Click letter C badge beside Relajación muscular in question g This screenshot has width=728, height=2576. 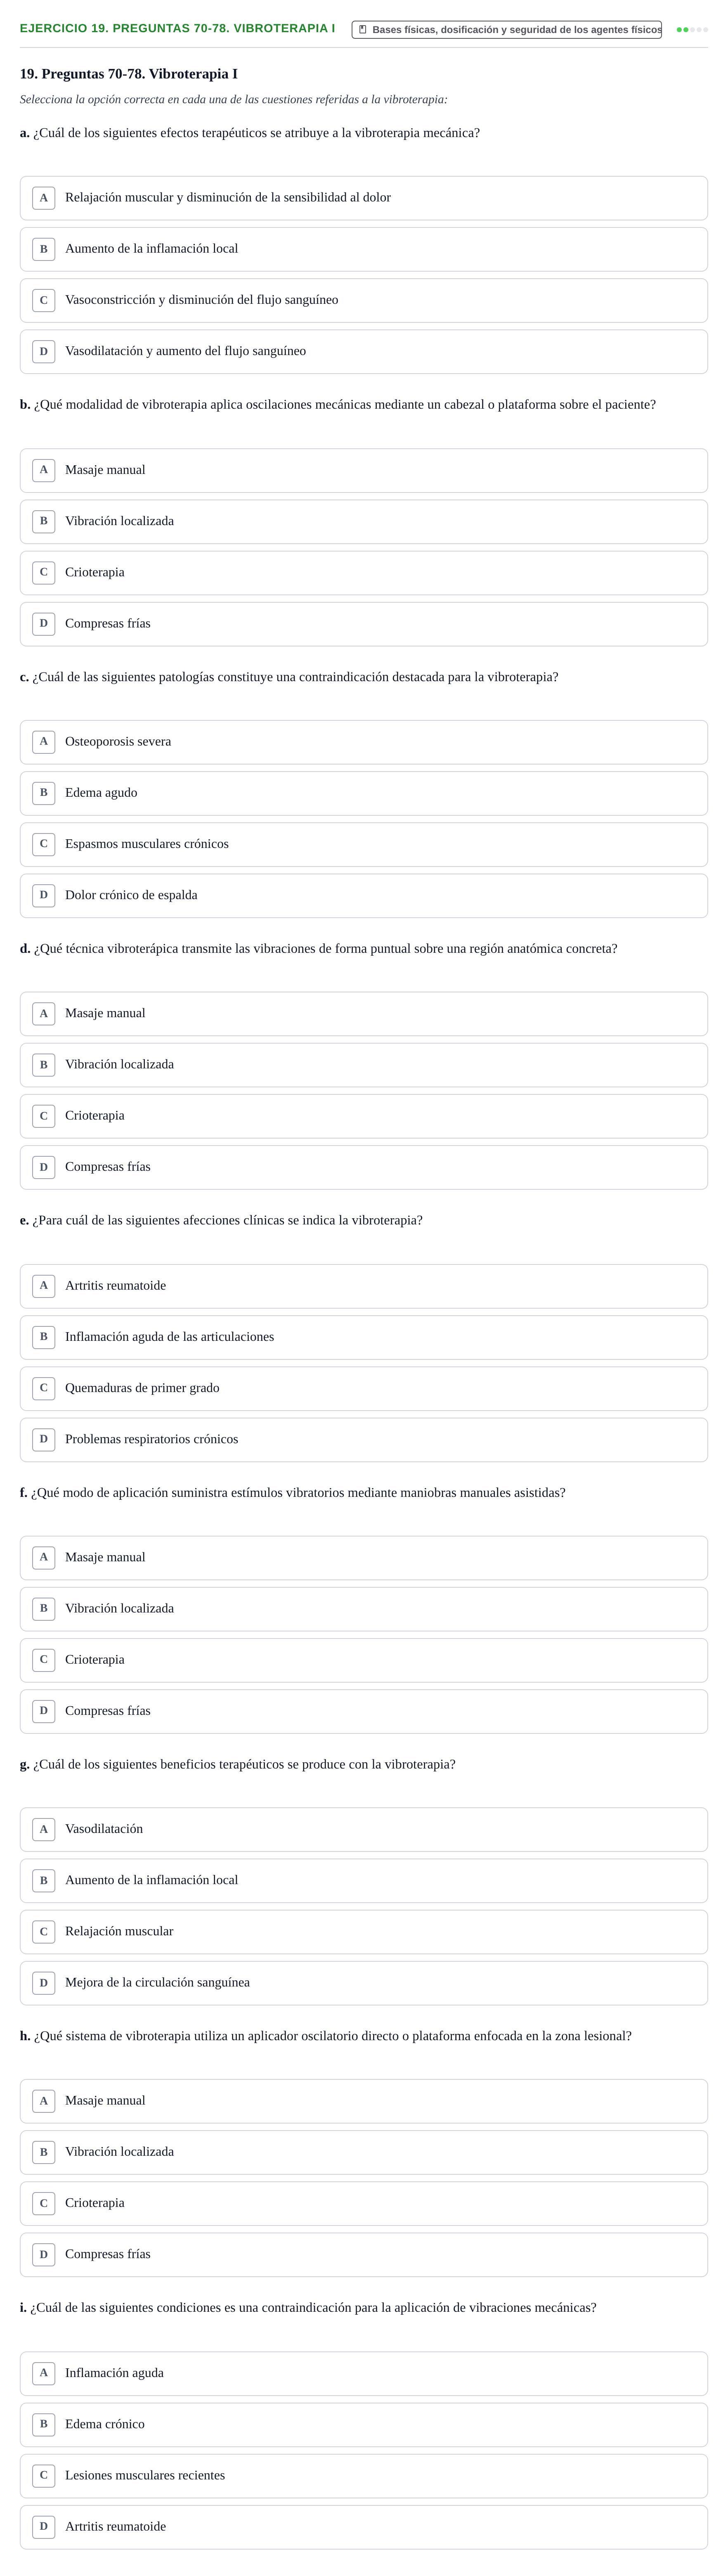click(43, 1932)
